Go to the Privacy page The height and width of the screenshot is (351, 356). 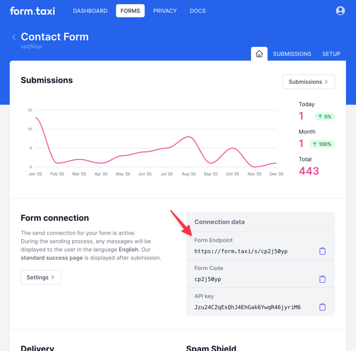point(164,11)
